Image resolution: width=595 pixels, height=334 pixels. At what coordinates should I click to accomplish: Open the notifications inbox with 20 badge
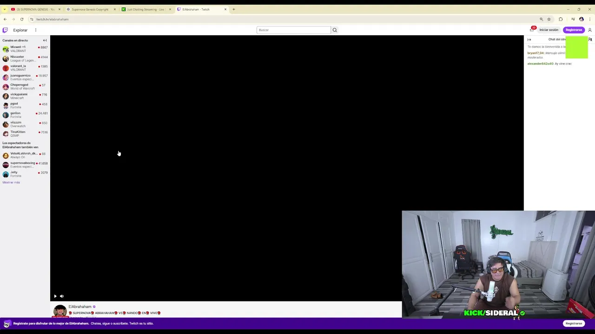(532, 30)
